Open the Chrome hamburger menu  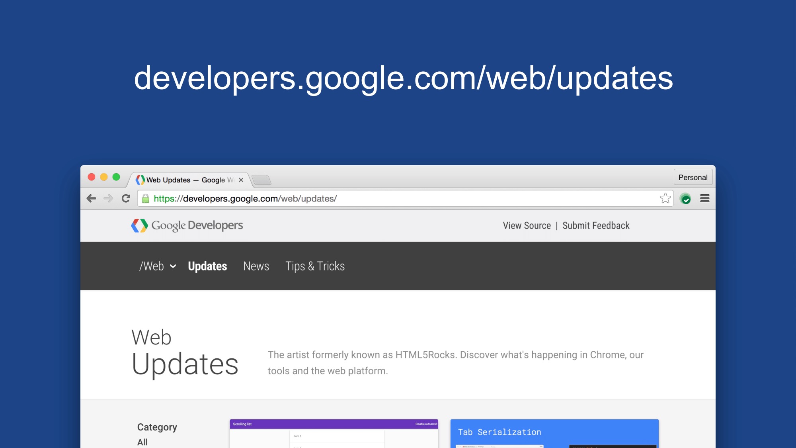704,198
